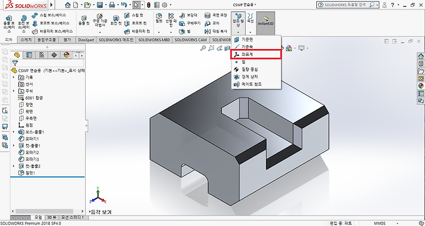
Task: Click the Undo arrow icon
Action: point(124,5)
